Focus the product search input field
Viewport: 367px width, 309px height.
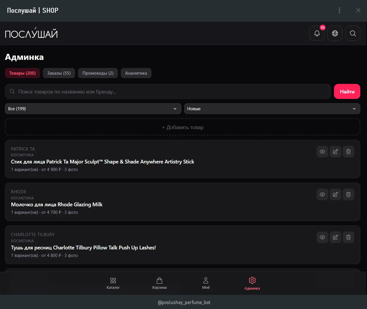(168, 91)
